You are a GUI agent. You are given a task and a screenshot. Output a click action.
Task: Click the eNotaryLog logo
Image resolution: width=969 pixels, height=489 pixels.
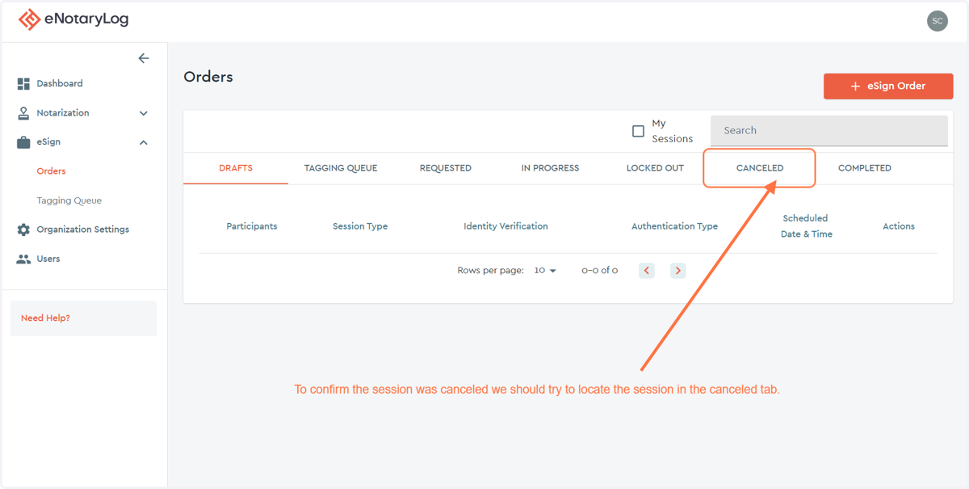click(x=73, y=19)
